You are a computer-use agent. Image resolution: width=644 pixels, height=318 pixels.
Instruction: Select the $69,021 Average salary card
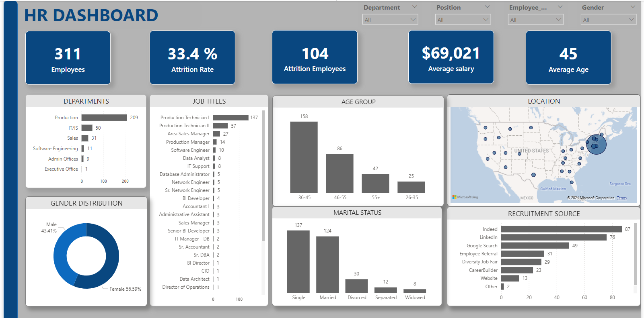(451, 57)
